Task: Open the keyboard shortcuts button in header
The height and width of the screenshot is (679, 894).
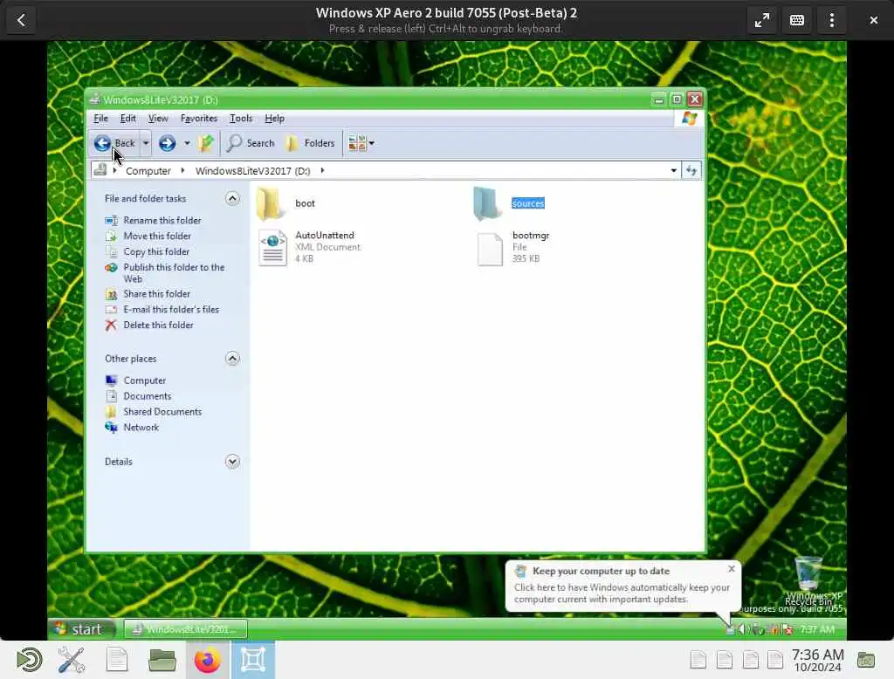Action: tap(797, 21)
